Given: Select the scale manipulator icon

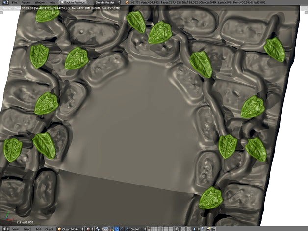Looking at the screenshot, I should coord(127,229).
